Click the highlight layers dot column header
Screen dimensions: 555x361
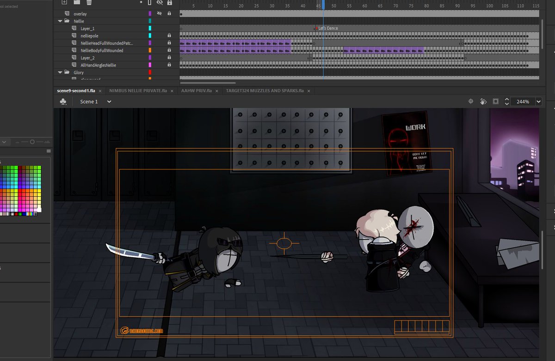pyautogui.click(x=142, y=2)
